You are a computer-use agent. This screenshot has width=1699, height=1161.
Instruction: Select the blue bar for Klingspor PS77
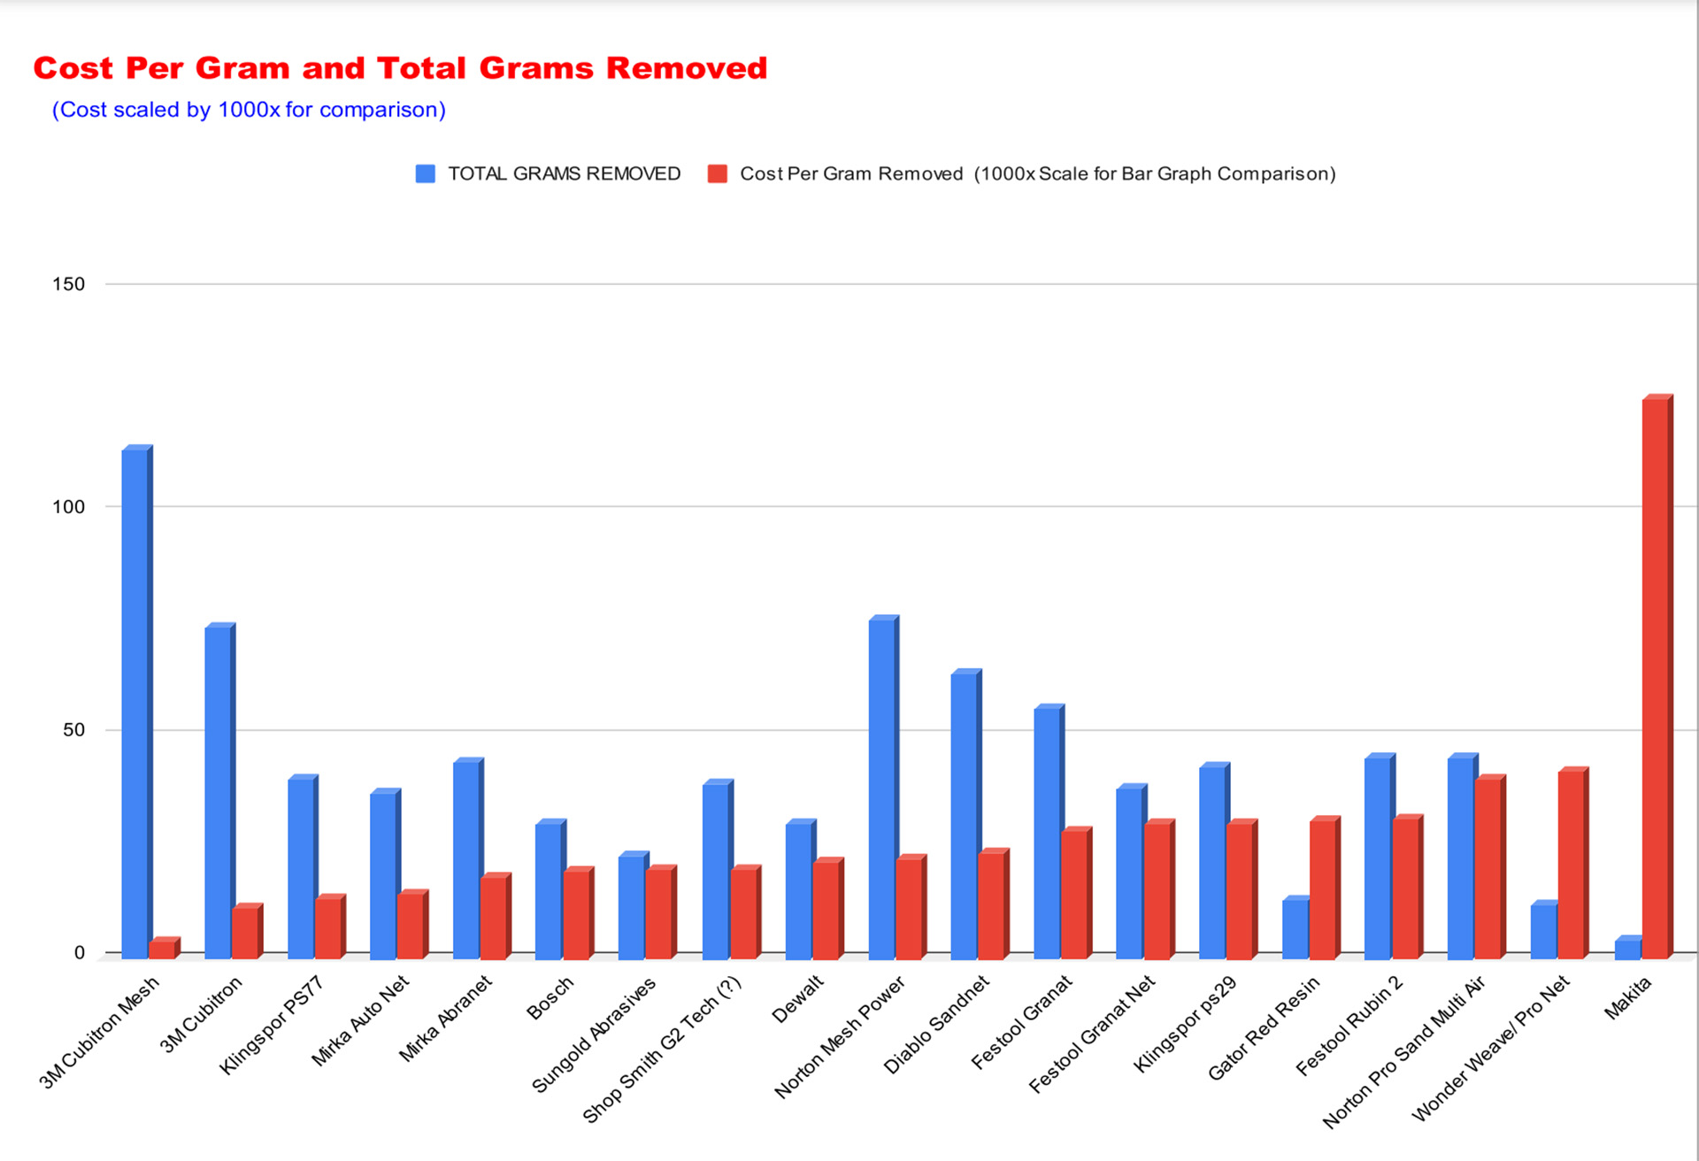click(x=303, y=867)
